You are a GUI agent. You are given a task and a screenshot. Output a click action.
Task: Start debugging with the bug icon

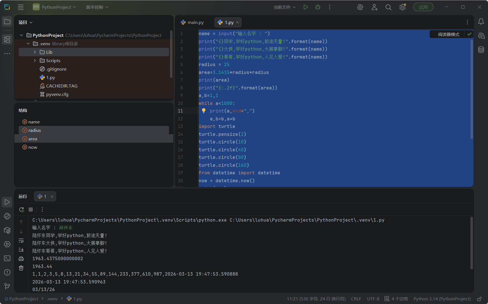(x=318, y=7)
